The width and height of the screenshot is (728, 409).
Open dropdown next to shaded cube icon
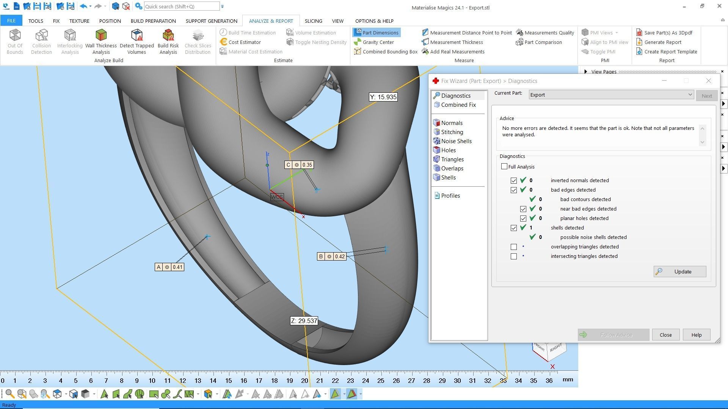(x=94, y=394)
